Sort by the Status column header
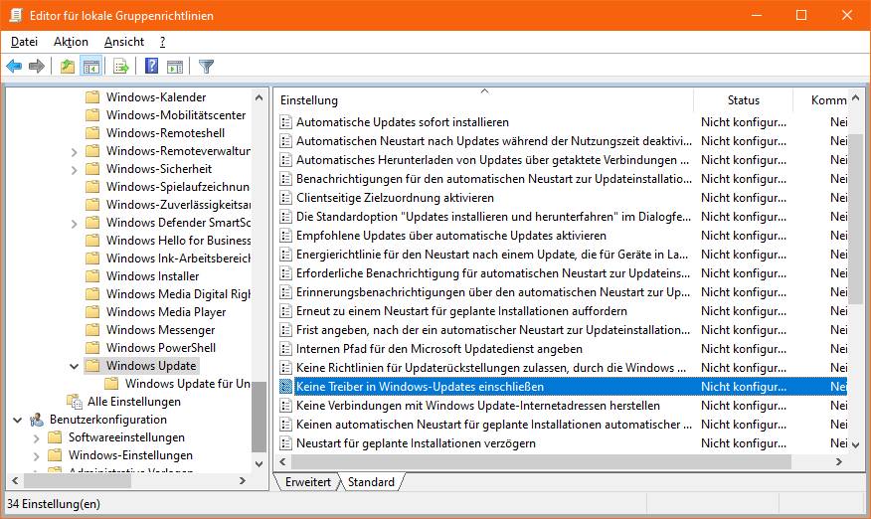This screenshot has height=519, width=871. 744,100
